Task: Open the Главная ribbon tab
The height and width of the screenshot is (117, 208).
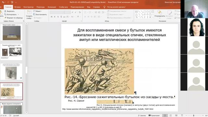Action: point(8,7)
